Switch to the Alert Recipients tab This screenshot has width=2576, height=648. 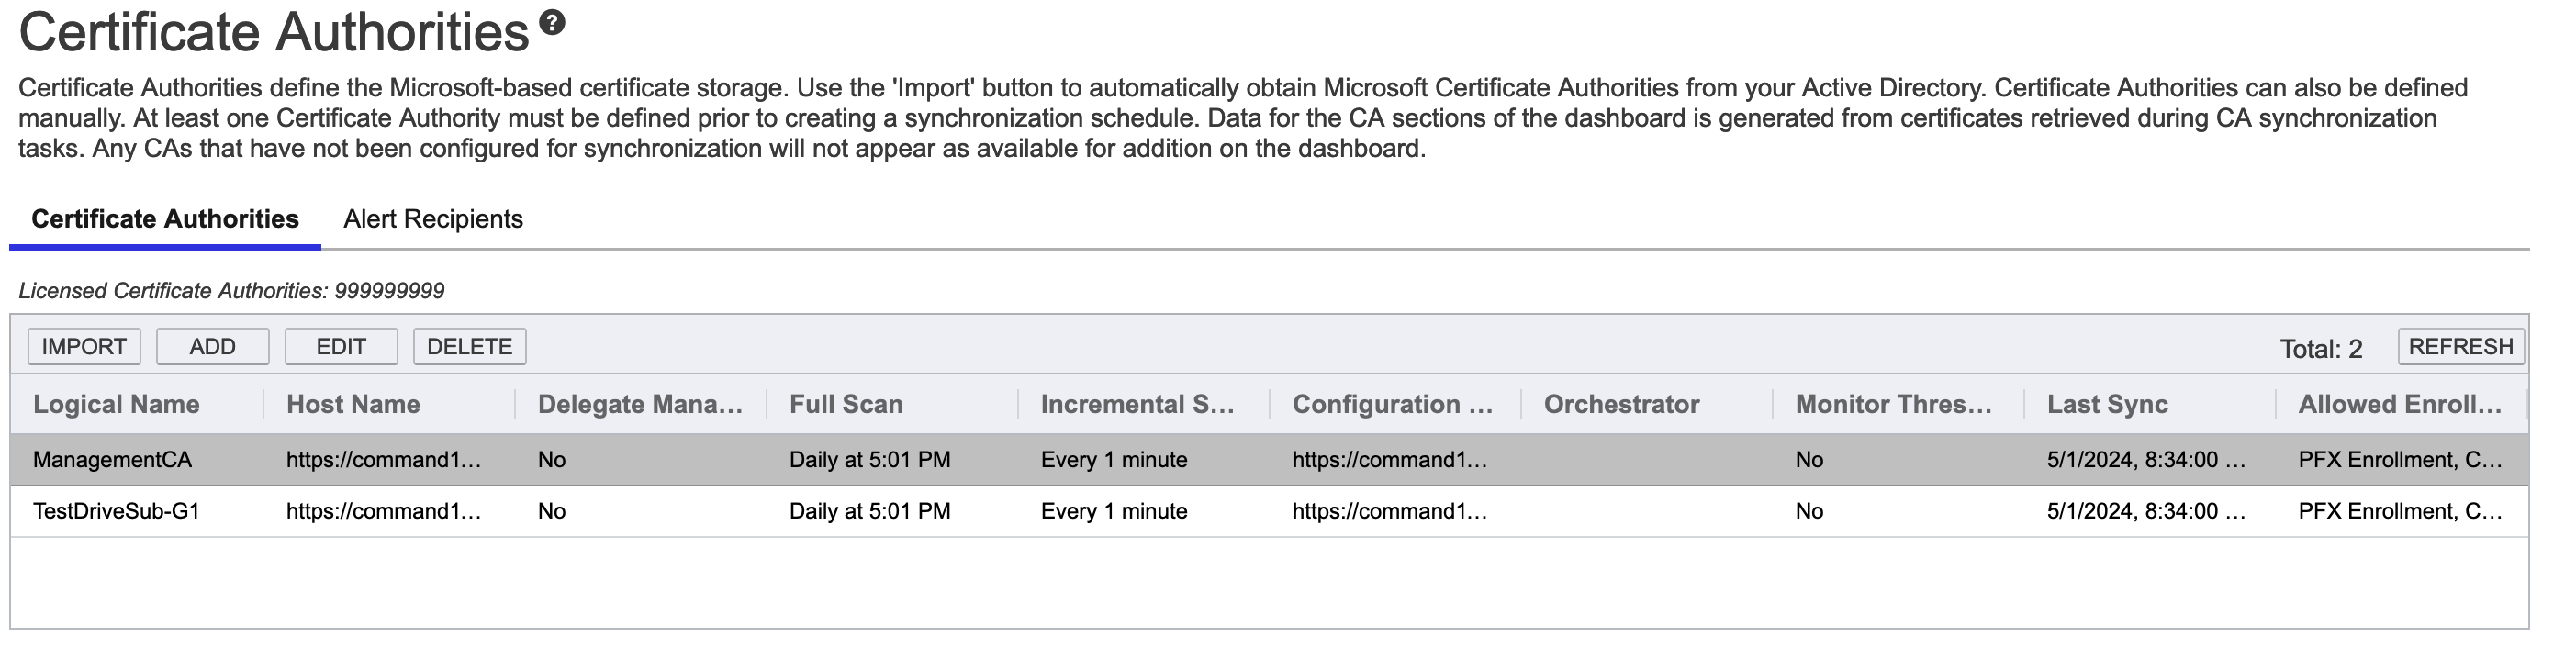[433, 219]
